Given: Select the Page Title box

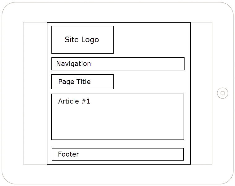Looking at the screenshot, I should point(82,82).
